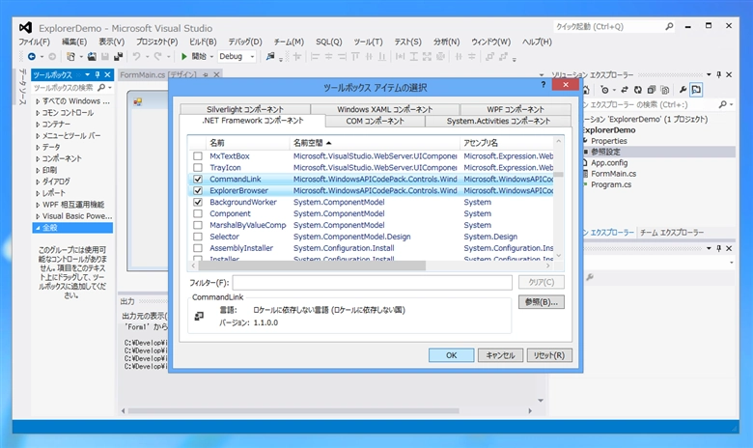Expand the コモン コントロール toolbox group
Viewport: 753px width, 448px height.
[38, 113]
